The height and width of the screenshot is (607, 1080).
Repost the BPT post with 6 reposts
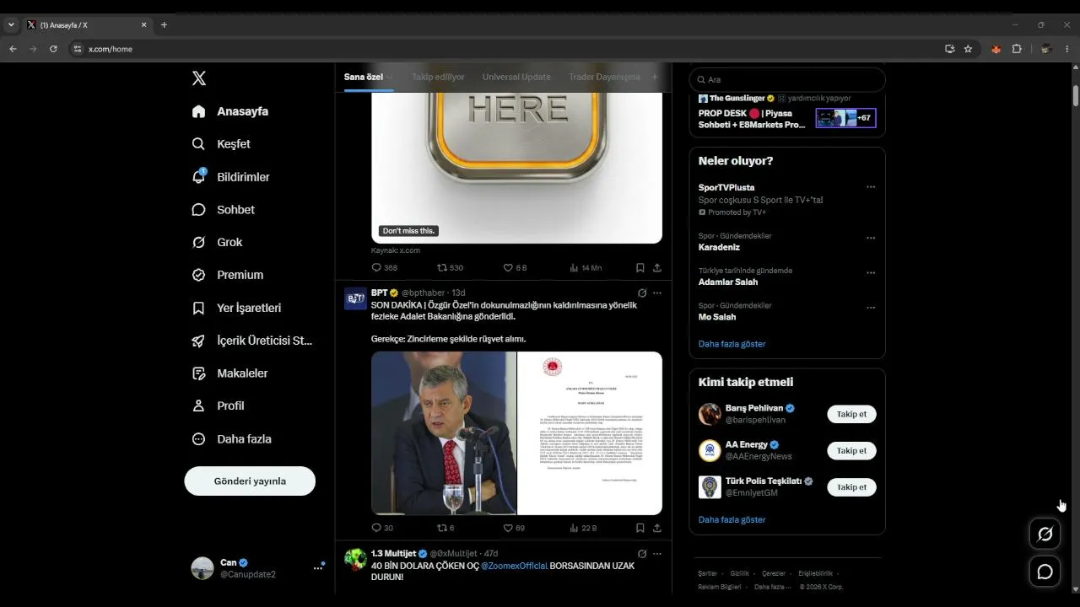tap(441, 528)
